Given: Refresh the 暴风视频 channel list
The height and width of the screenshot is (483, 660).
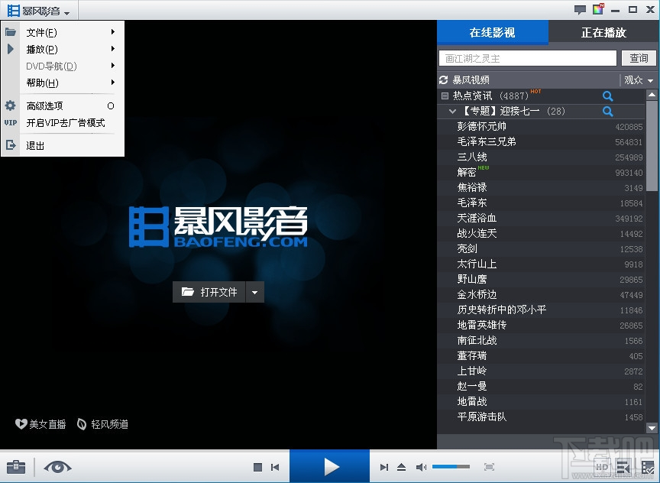Looking at the screenshot, I should pos(444,79).
